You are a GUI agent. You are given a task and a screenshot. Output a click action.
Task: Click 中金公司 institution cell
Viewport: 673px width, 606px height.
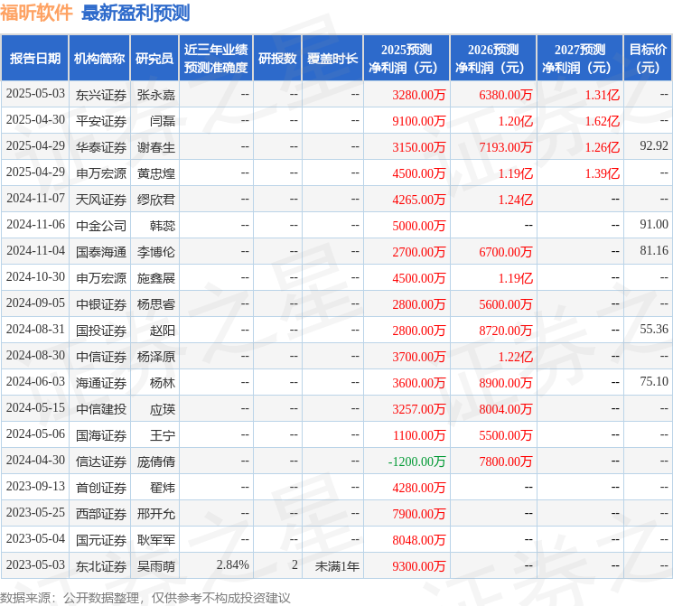pyautogui.click(x=101, y=226)
